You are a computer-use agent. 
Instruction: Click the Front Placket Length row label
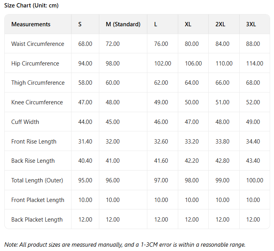[38, 200]
